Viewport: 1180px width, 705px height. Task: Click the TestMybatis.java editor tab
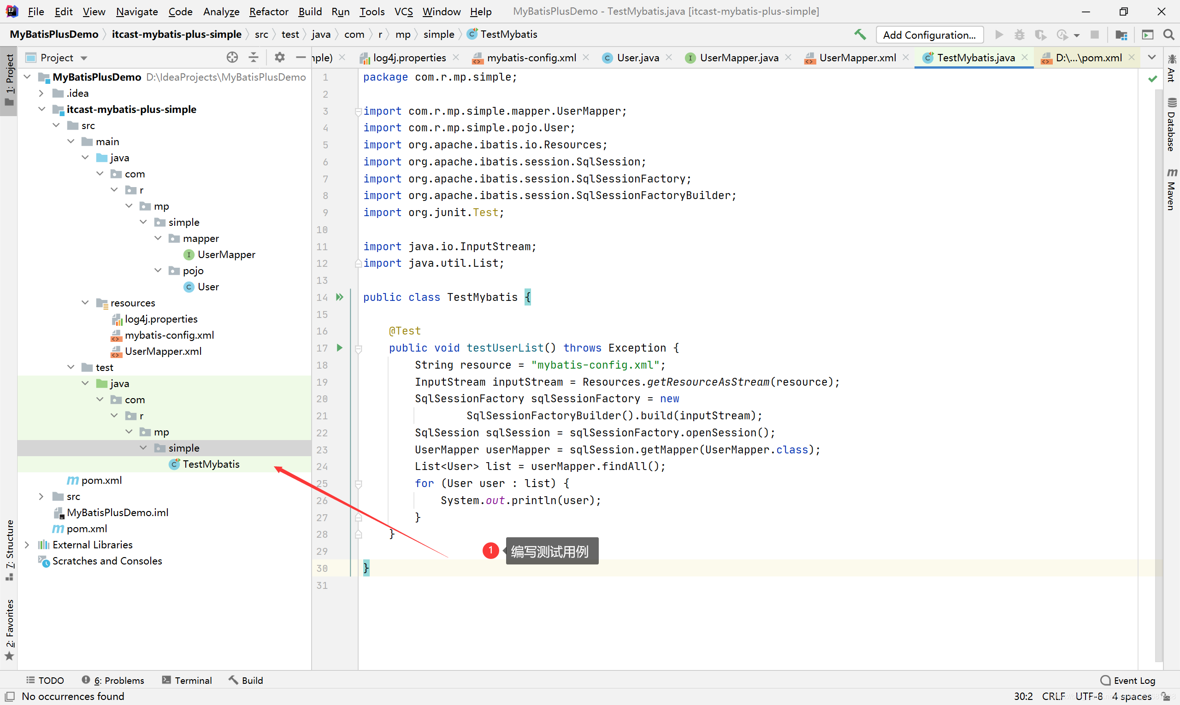point(976,57)
